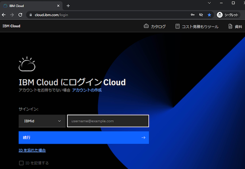Viewport: 245px width, 169px height.
Task: Open the コスト見積もりツール menu item
Action: (197, 26)
